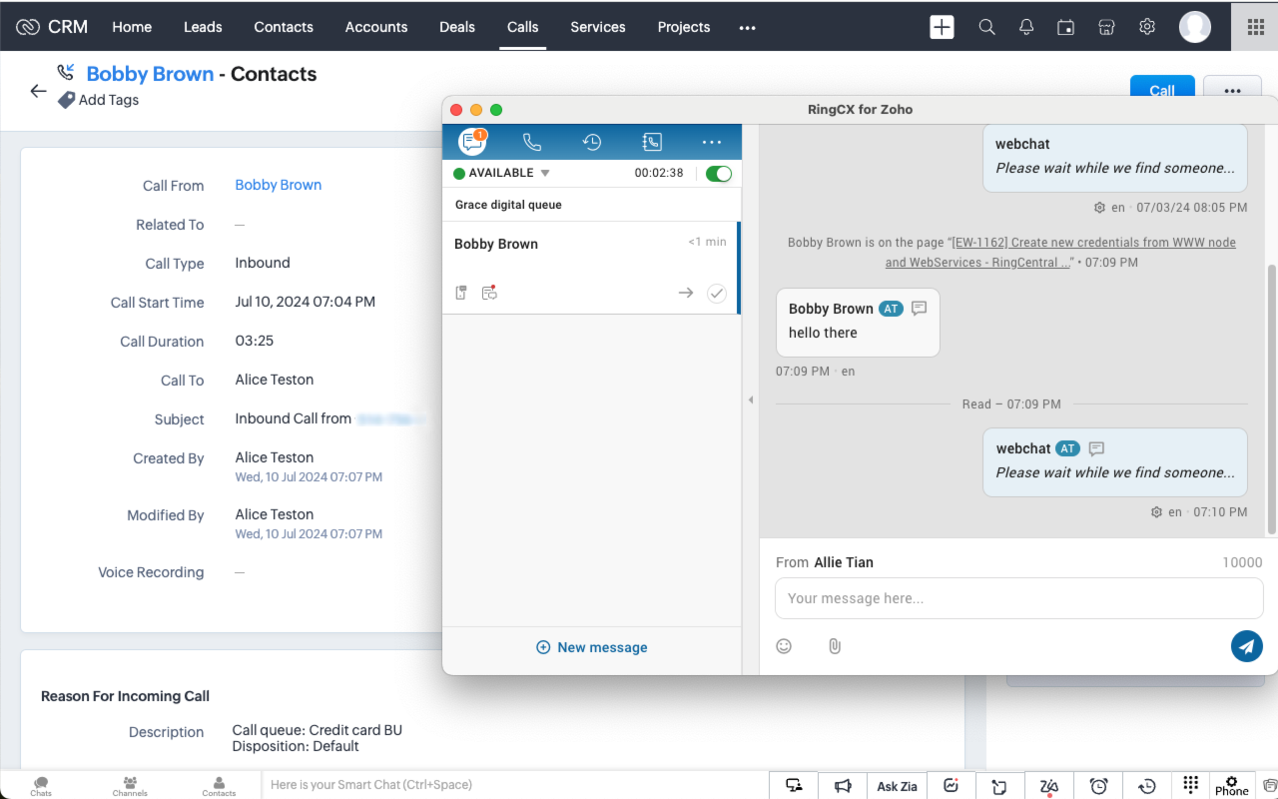1278x799 pixels.
Task: Click the notifications bell in the CRM header
Action: pyautogui.click(x=1025, y=26)
